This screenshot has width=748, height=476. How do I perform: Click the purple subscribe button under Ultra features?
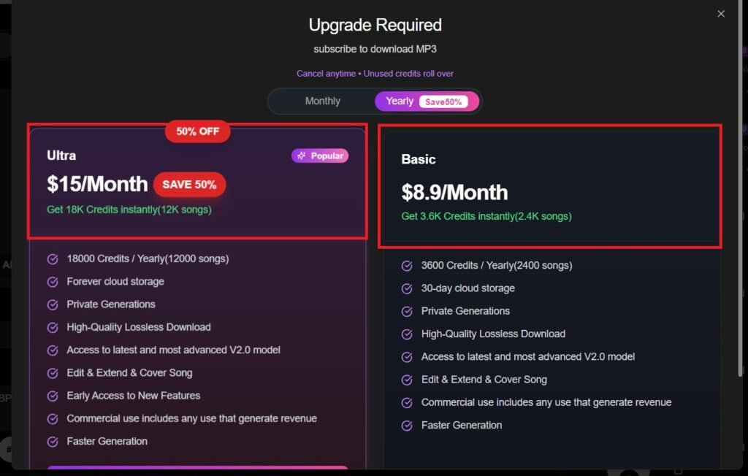197,470
